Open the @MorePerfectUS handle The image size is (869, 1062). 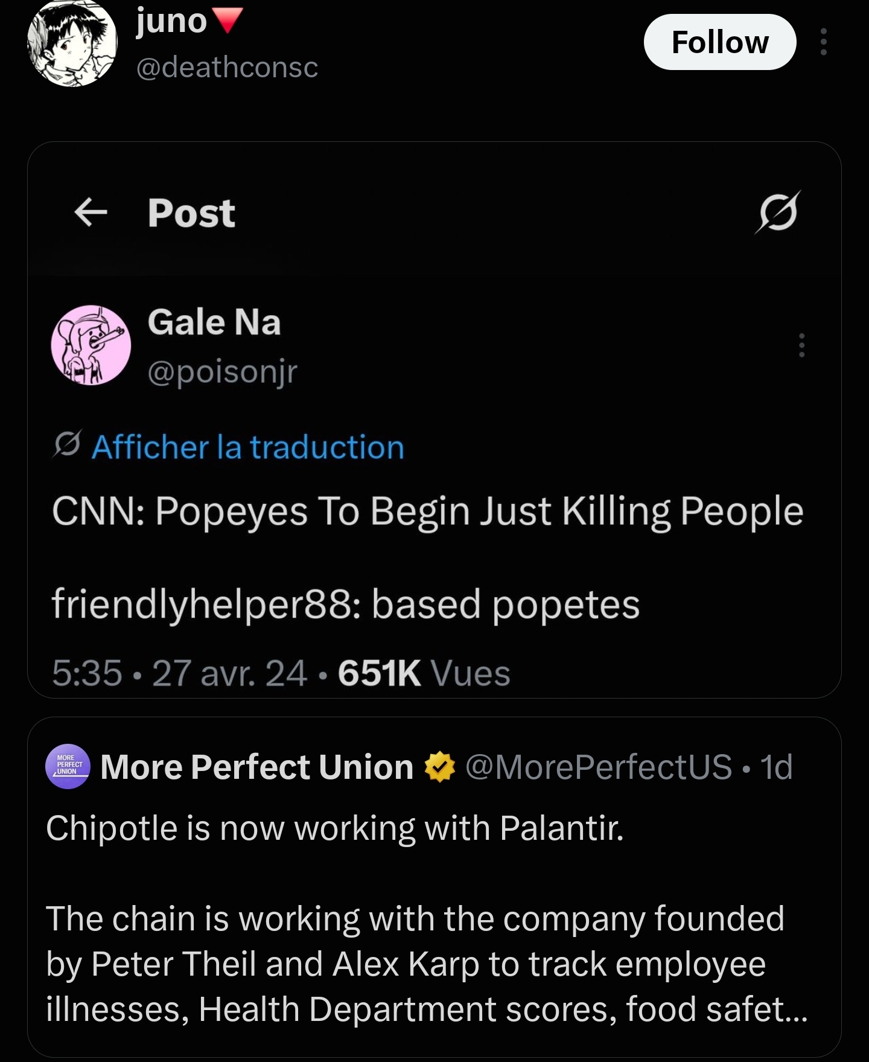(x=599, y=767)
